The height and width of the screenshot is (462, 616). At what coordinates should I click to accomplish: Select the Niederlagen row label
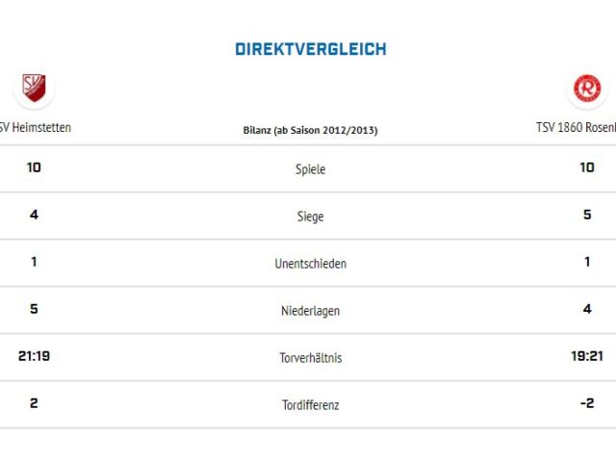pyautogui.click(x=310, y=311)
